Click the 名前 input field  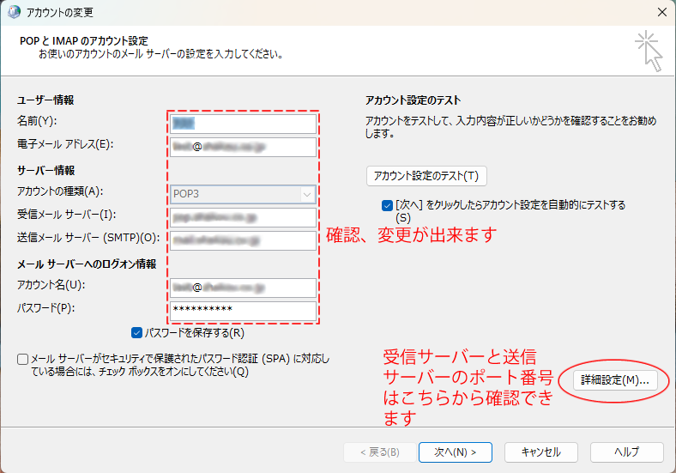click(x=243, y=124)
